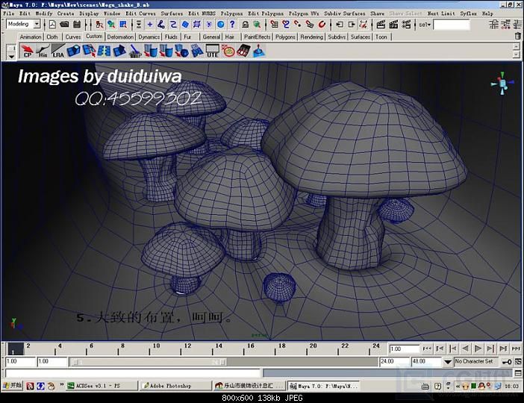Select by component type mode icon
The height and width of the screenshot is (403, 524).
pos(123,24)
